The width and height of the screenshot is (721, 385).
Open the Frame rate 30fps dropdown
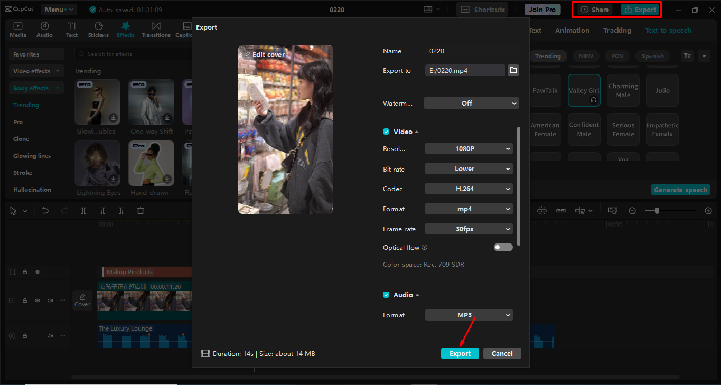coord(469,229)
